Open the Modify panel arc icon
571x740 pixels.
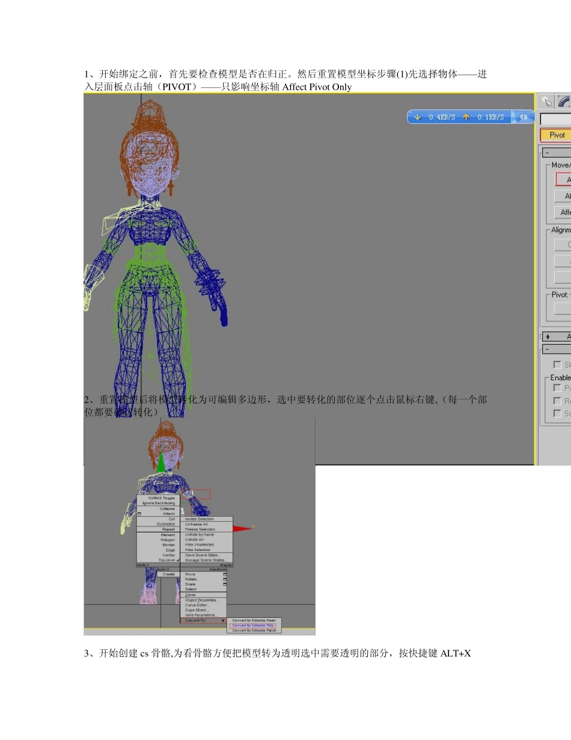pos(564,101)
